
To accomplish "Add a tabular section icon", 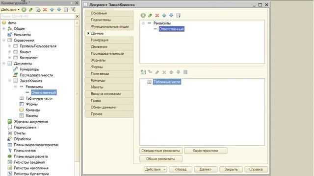I will tap(143, 72).
